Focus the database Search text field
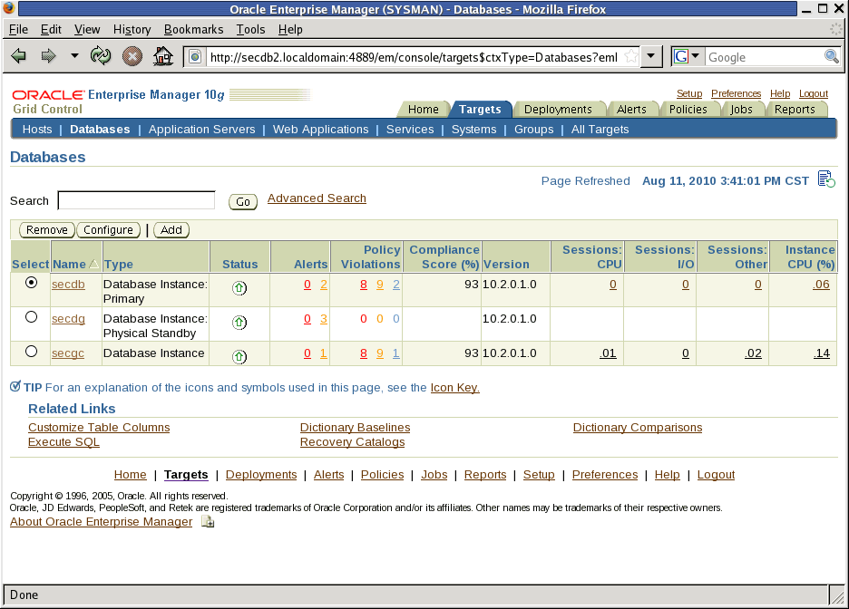 [x=136, y=200]
